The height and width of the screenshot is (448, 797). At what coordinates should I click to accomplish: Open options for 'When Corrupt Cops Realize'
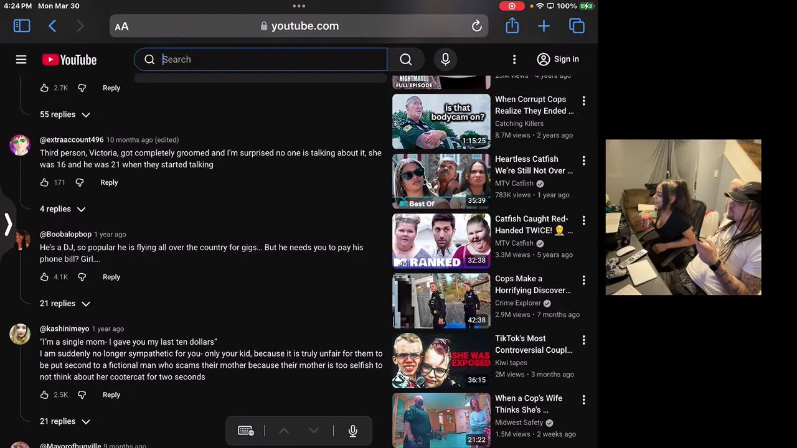pos(583,101)
